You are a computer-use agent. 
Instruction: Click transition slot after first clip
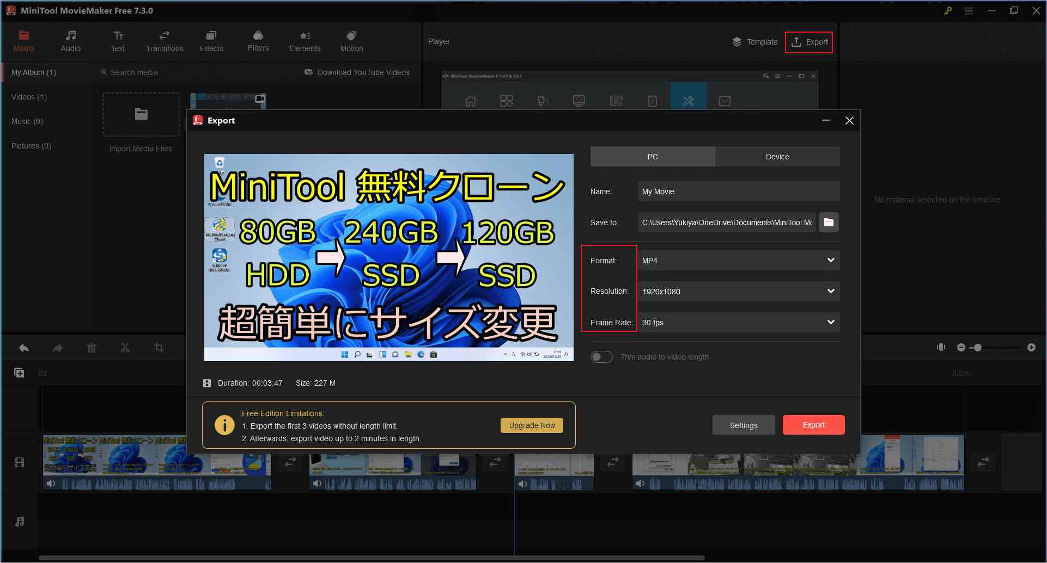[290, 462]
